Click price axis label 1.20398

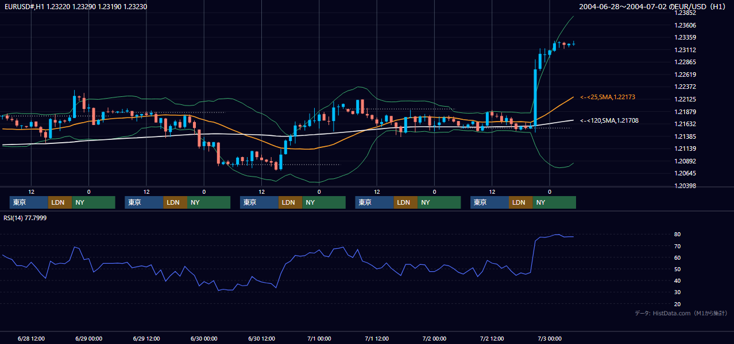click(x=685, y=186)
